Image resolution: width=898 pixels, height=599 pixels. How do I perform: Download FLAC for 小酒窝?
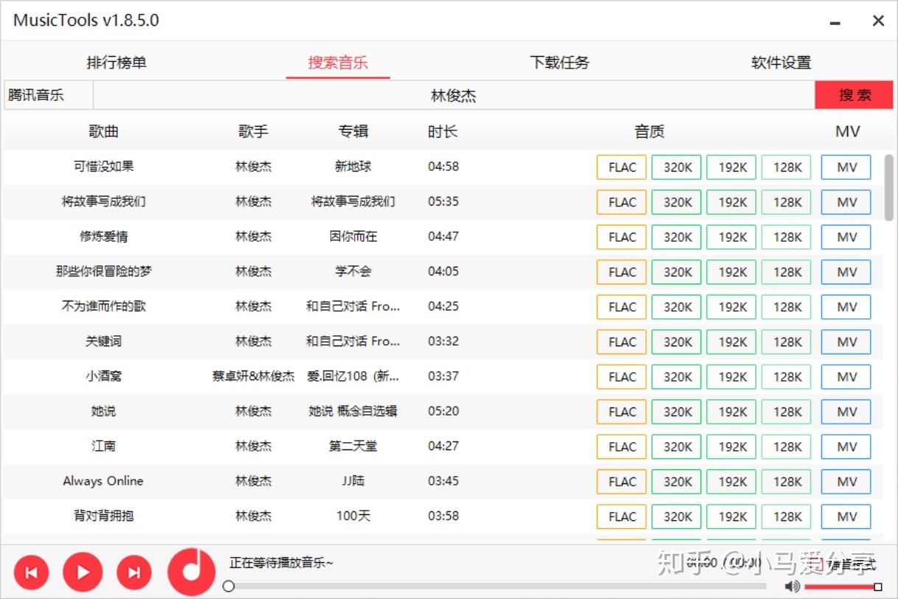pos(622,377)
